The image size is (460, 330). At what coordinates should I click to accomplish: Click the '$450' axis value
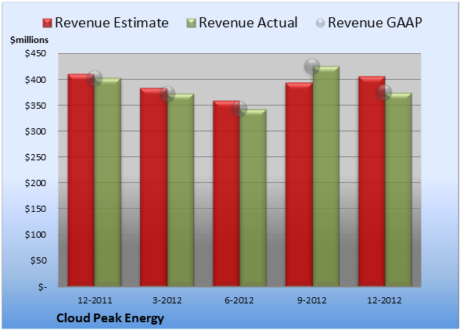point(35,53)
